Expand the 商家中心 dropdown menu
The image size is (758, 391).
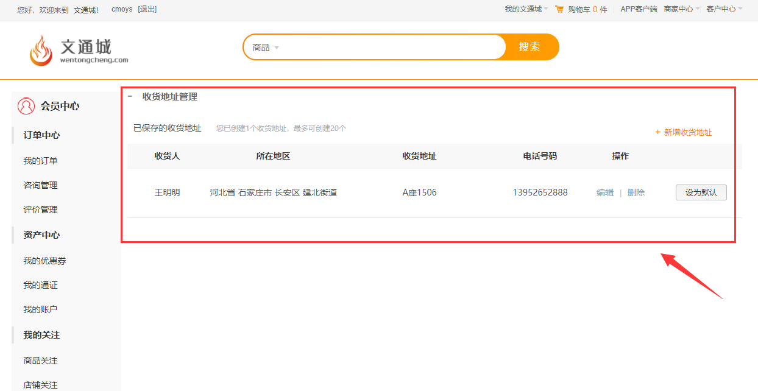pos(682,9)
